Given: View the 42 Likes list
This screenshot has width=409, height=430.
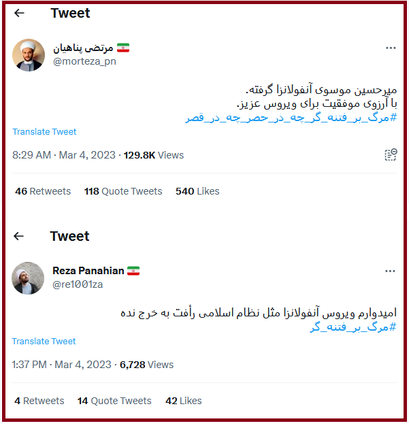Looking at the screenshot, I should coord(184,401).
